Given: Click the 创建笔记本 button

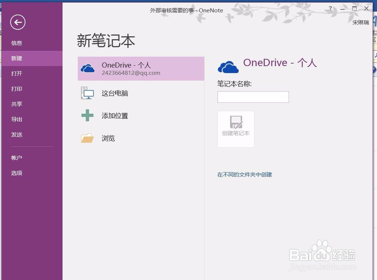Looking at the screenshot, I should coord(236,129).
